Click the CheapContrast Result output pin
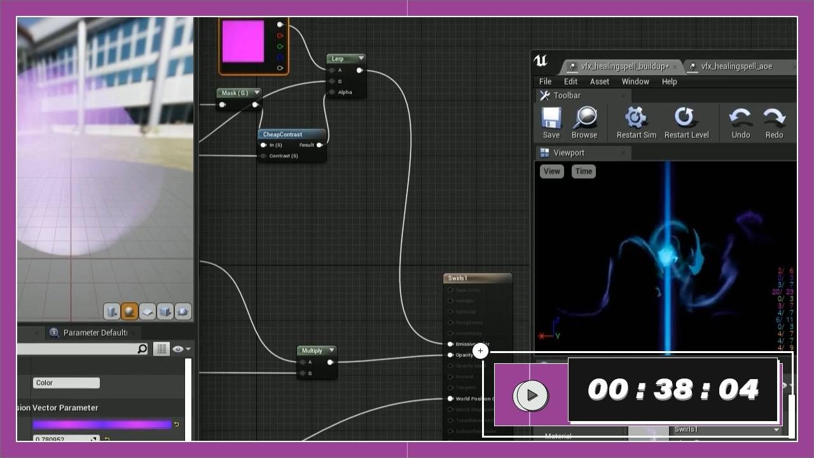814x458 pixels. [x=319, y=145]
